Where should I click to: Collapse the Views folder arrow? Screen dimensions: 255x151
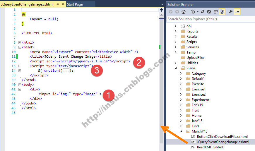pos(176,68)
